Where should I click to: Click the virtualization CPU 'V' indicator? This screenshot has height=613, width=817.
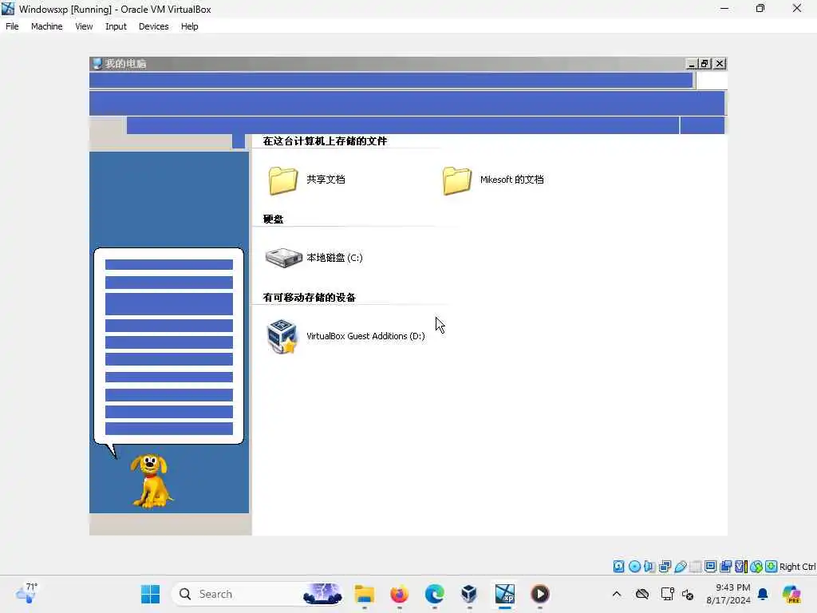point(740,567)
